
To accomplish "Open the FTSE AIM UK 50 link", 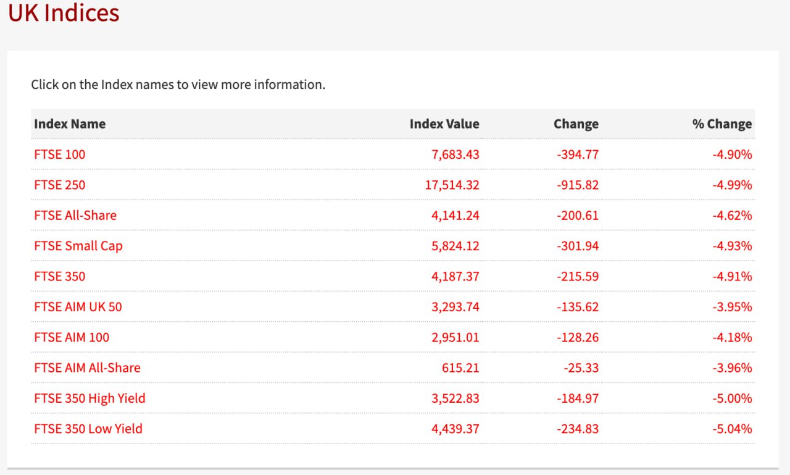I will 78,306.
